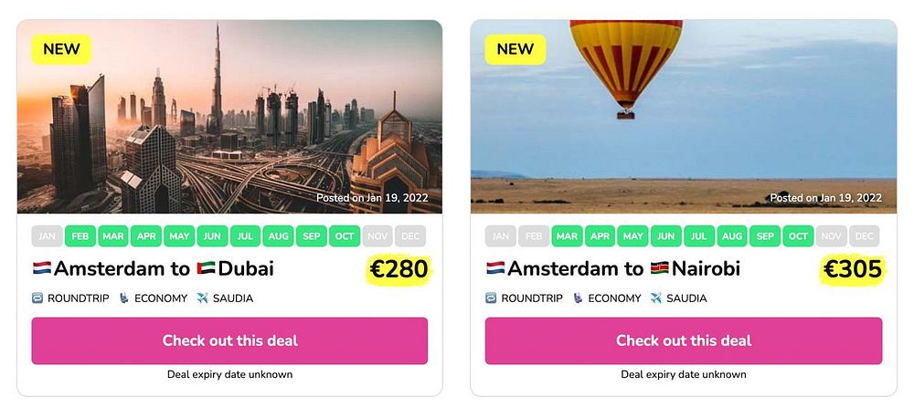The image size is (914, 418).
Task: Select OCT month chip on Dubai deal
Action: (345, 236)
